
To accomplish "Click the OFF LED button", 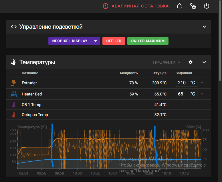I will point(114,41).
